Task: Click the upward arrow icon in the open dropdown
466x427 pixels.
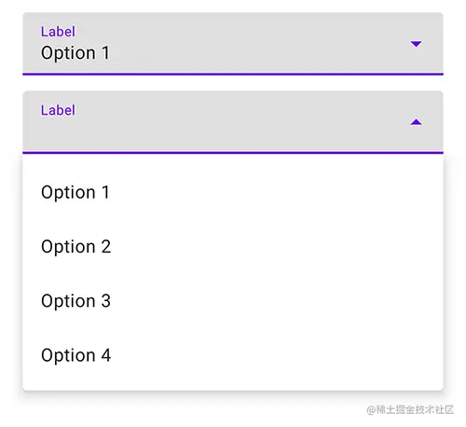Action: click(x=416, y=122)
